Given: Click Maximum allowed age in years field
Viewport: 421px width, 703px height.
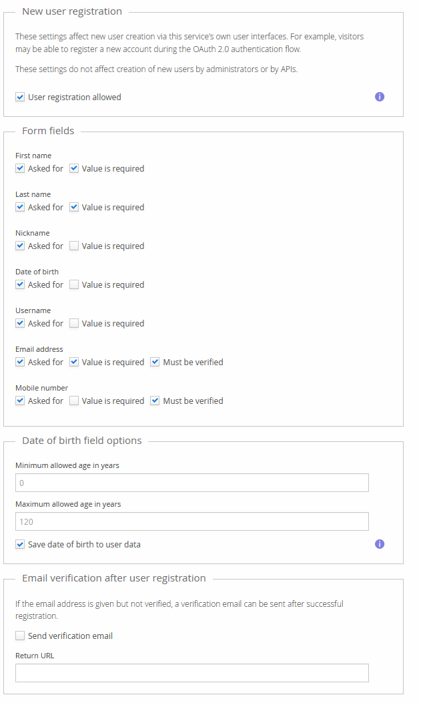Looking at the screenshot, I should [x=191, y=521].
